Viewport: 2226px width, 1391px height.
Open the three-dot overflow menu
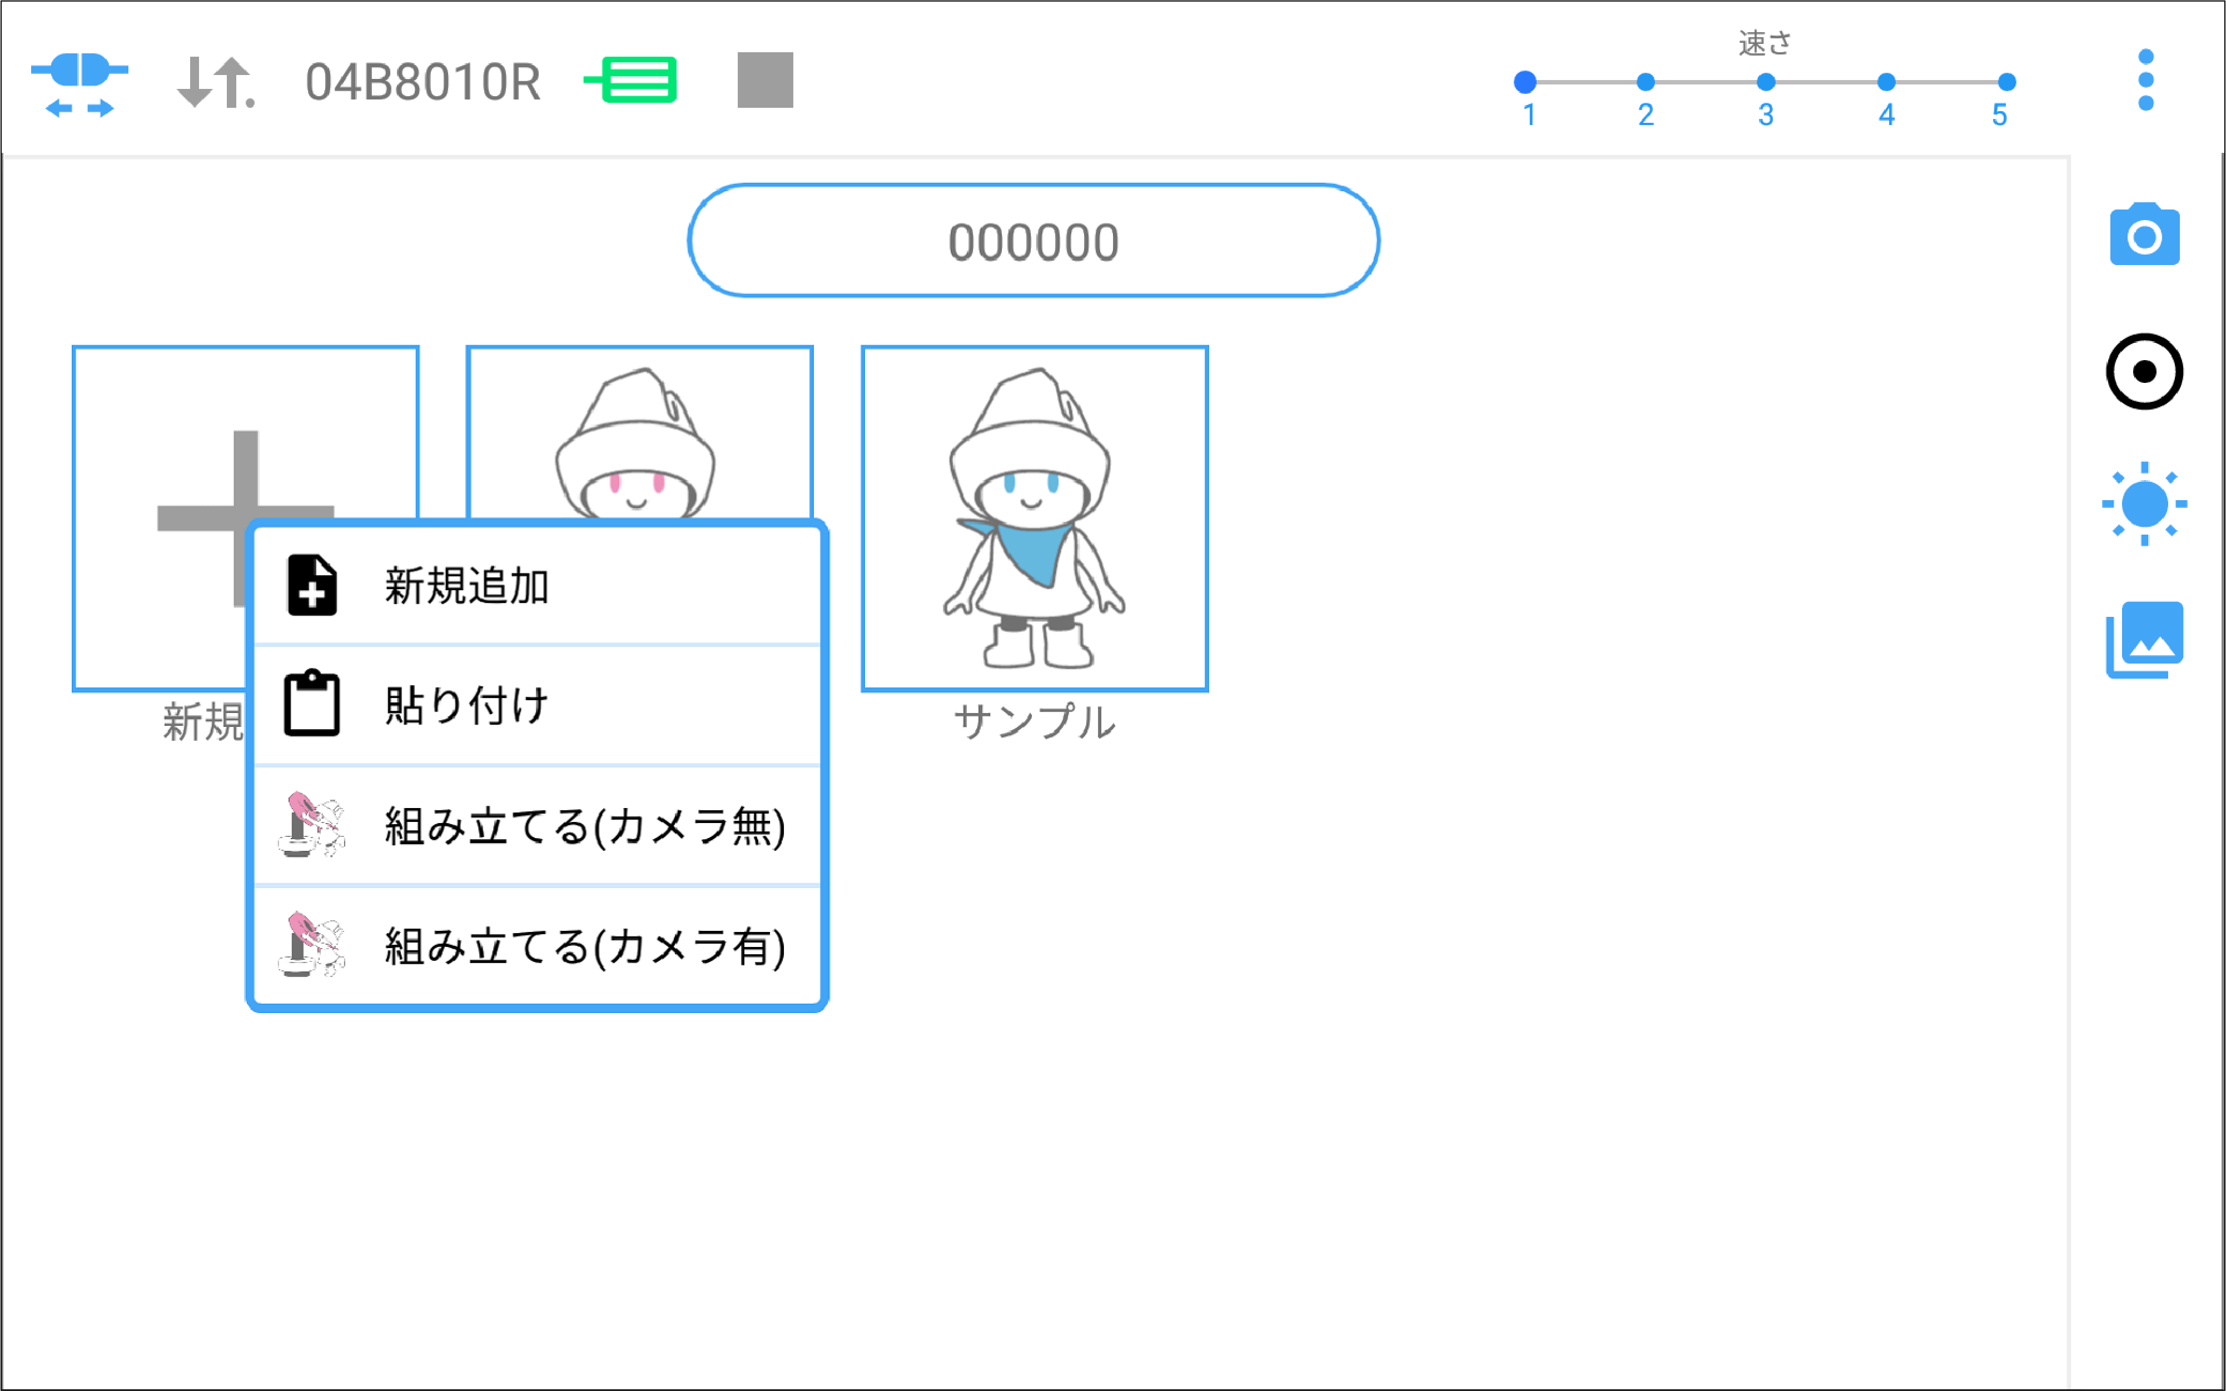(x=2145, y=80)
